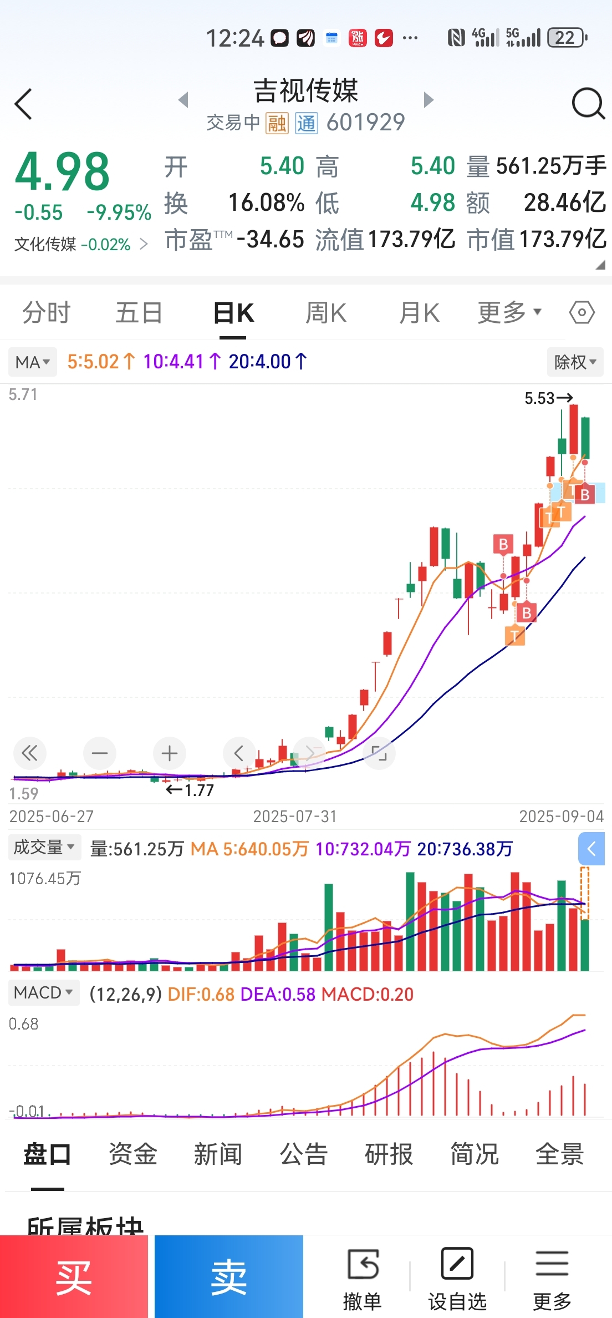
Task: Collapse the side panel with the blue arrow tab
Action: pos(591,848)
